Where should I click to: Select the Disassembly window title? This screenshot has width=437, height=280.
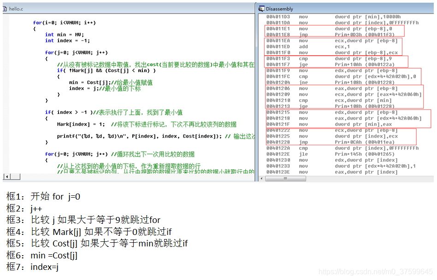tap(279, 9)
